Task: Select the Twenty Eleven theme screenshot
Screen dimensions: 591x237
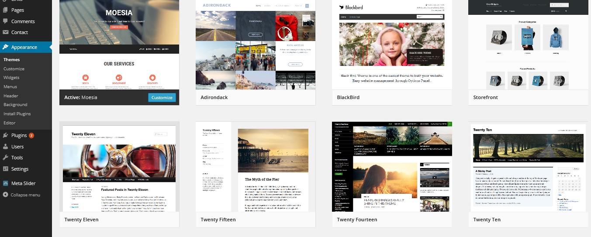Action: 119,167
